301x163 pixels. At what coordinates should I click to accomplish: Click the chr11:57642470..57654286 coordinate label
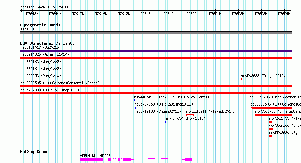click(x=45, y=7)
